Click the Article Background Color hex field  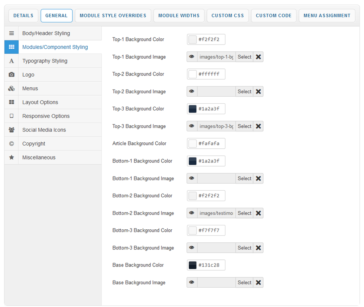(211, 143)
